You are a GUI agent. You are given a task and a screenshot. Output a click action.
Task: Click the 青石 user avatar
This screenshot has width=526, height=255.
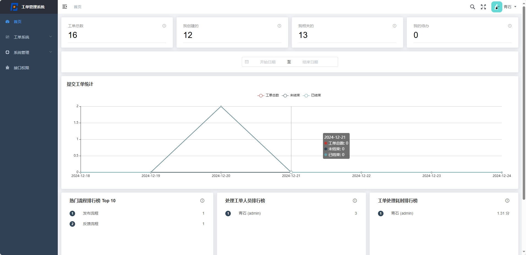497,7
